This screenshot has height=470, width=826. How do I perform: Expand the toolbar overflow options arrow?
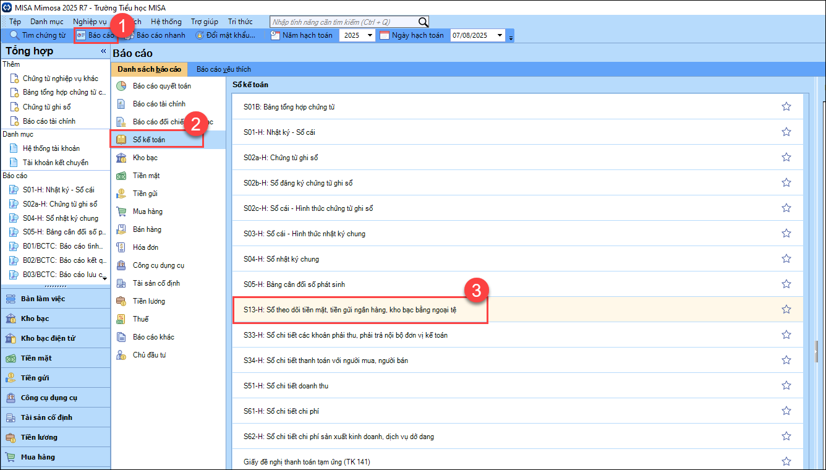pyautogui.click(x=511, y=38)
